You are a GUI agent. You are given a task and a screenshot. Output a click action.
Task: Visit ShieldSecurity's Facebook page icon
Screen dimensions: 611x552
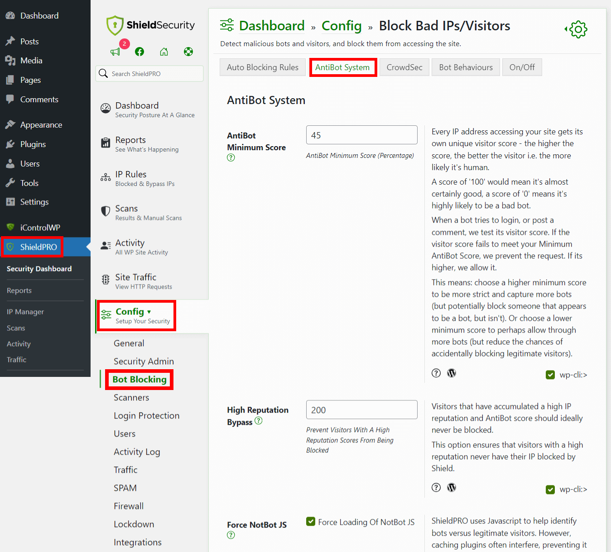[x=140, y=52]
